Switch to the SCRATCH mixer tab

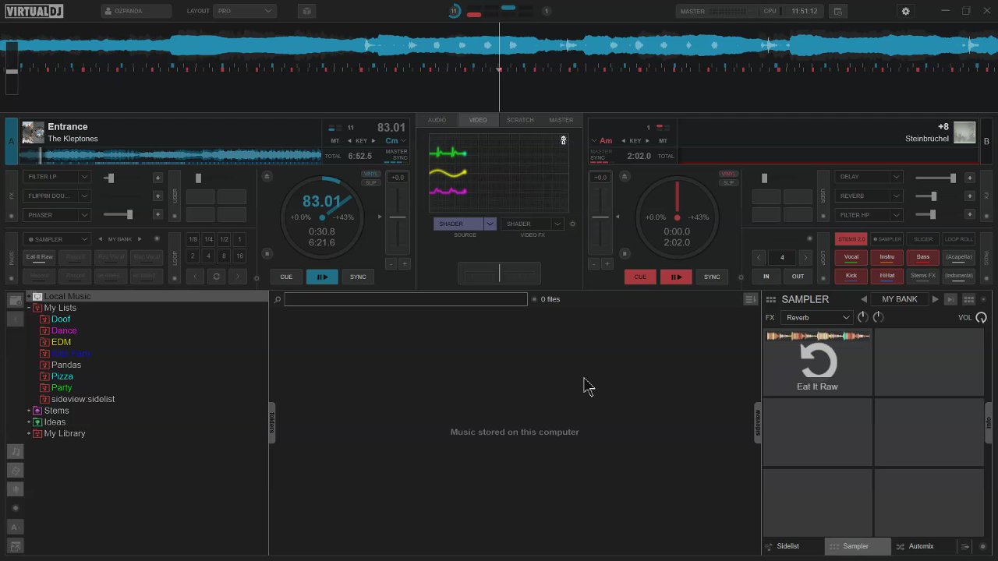(520, 120)
